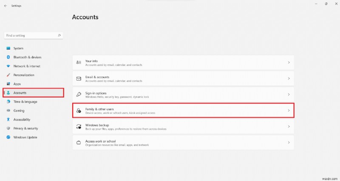
Task: Click the search magnifier icon
Action: click(59, 35)
